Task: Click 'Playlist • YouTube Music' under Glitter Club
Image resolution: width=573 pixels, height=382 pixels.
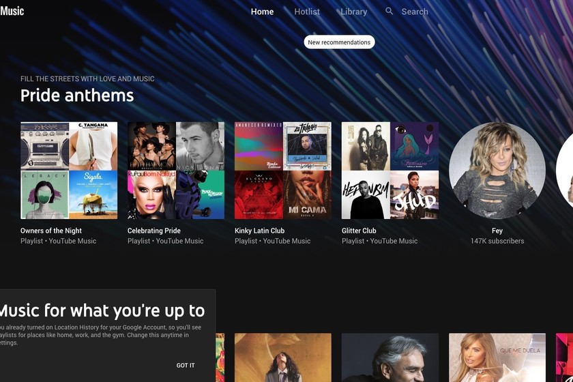Action: tap(380, 241)
